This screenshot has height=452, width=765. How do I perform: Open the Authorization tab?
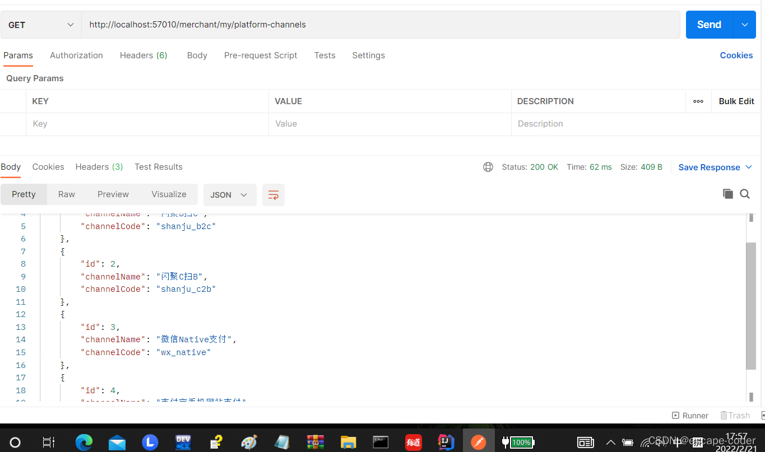tap(76, 55)
